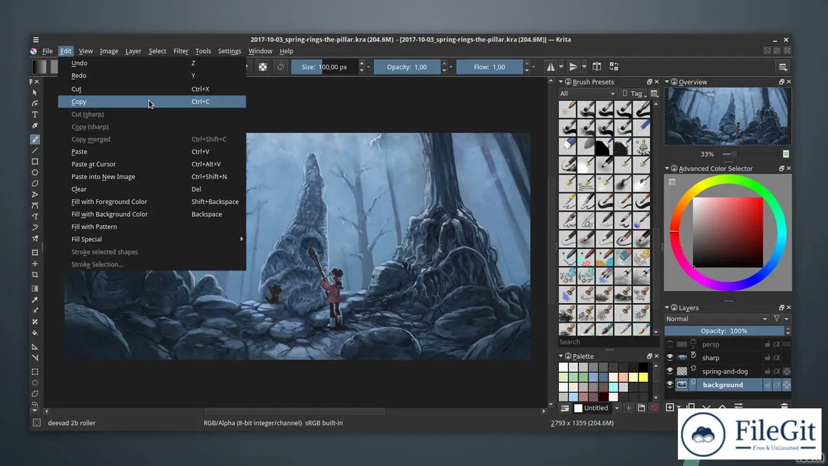Screen dimensions: 828x466
Task: Toggle horizontal mirror mode in toolbar
Action: click(x=551, y=67)
